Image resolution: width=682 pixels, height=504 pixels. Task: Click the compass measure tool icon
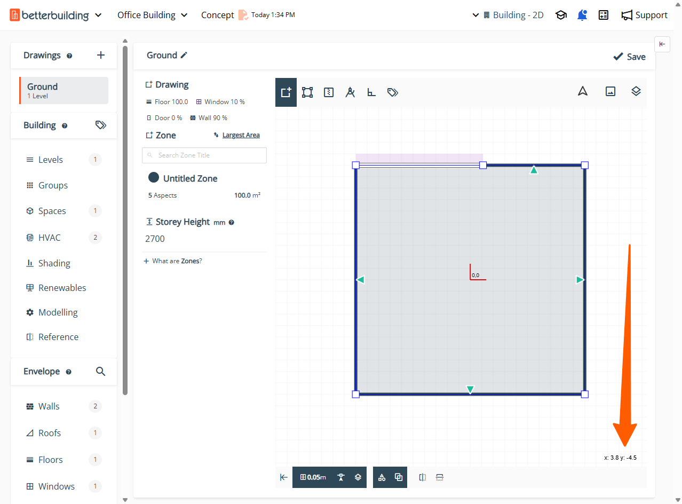tap(350, 92)
